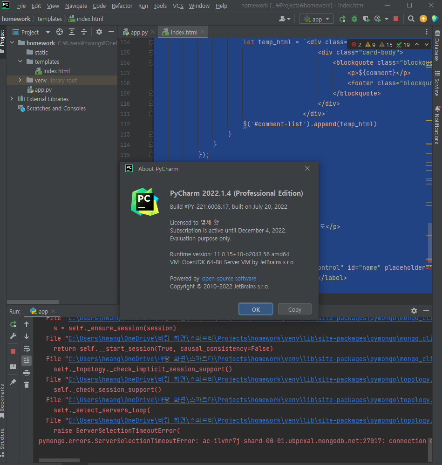442x465 pixels.
Task: Copy PyCharm version info
Action: [x=295, y=309]
